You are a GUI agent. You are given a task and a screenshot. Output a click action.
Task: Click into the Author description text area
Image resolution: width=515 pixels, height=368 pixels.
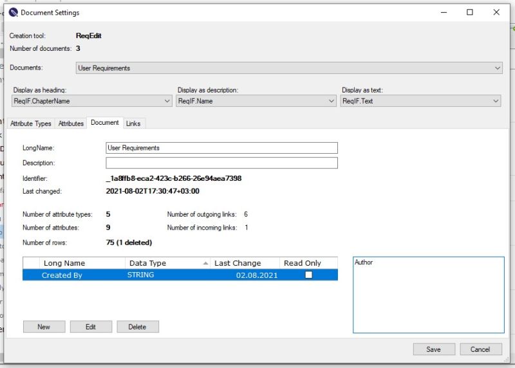pos(429,295)
